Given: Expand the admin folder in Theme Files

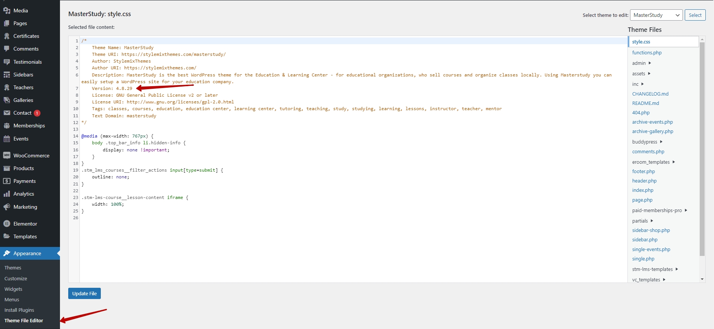Looking at the screenshot, I should point(641,63).
